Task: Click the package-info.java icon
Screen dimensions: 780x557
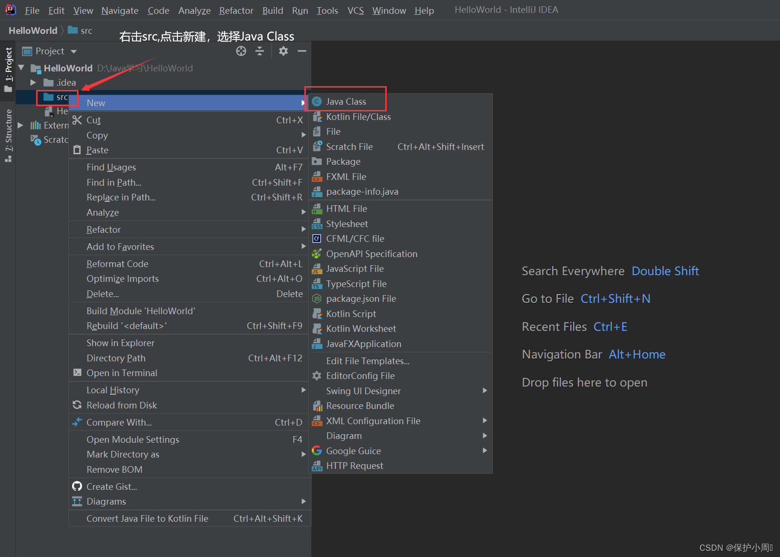Action: 317,191
